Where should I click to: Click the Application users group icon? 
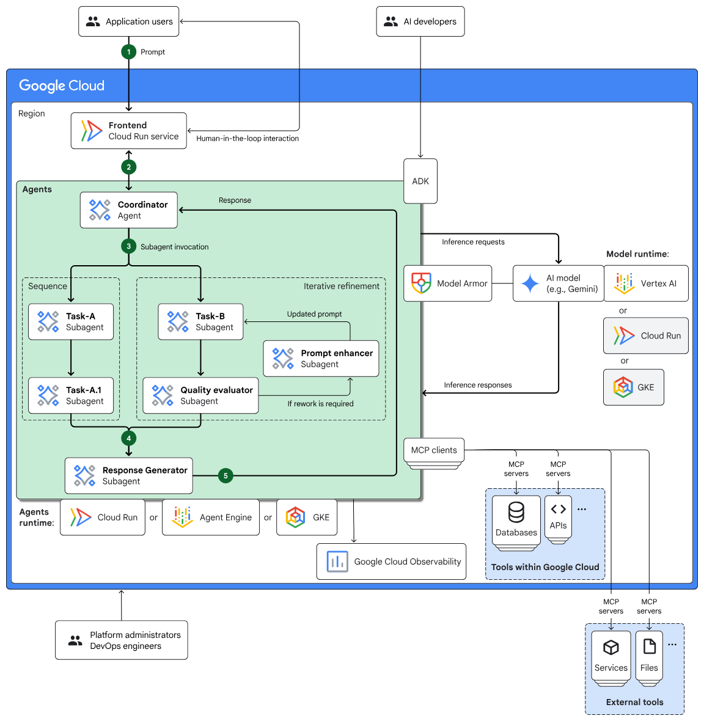[x=93, y=21]
